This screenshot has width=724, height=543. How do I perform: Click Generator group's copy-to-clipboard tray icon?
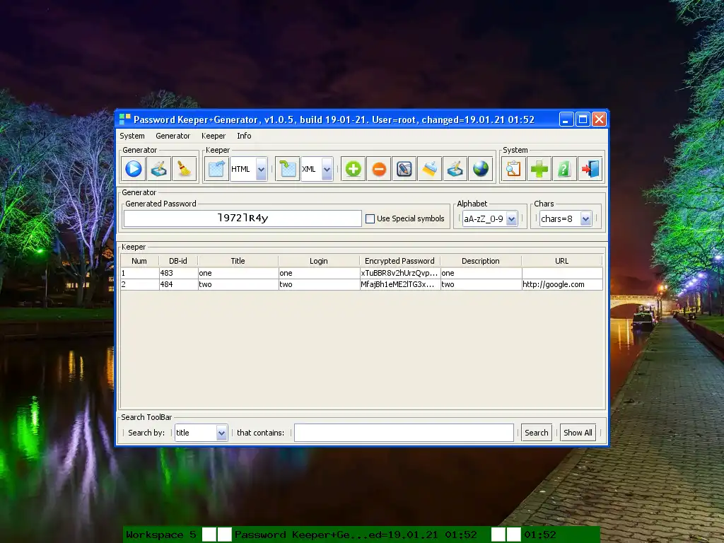coord(159,169)
